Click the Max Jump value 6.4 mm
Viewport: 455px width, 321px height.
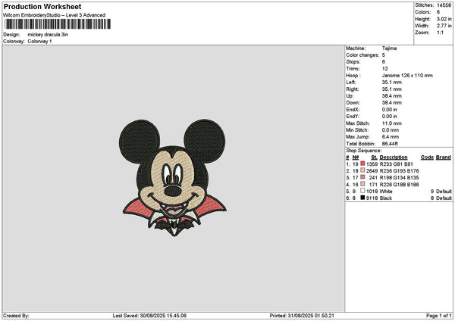point(391,137)
